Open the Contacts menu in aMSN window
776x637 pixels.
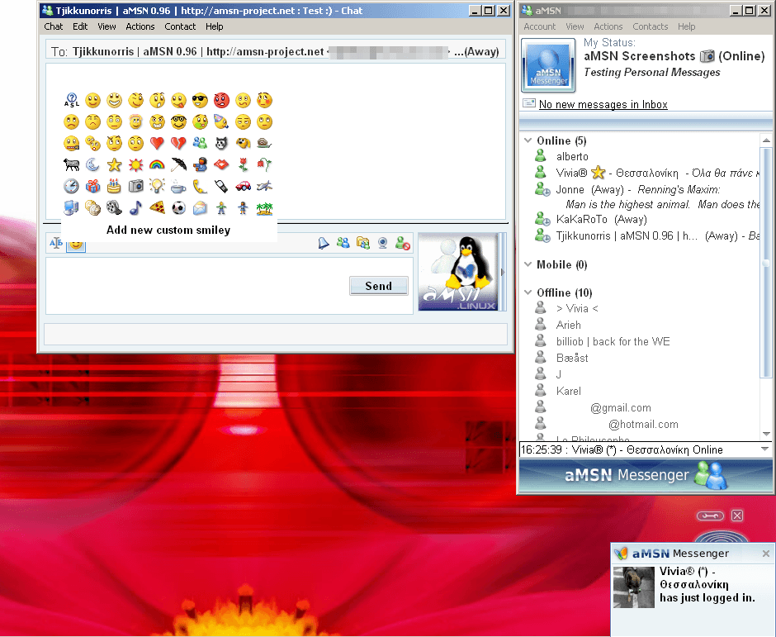[x=650, y=26]
